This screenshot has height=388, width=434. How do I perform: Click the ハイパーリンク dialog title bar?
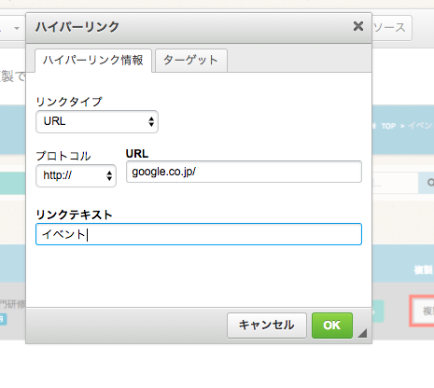click(x=193, y=27)
